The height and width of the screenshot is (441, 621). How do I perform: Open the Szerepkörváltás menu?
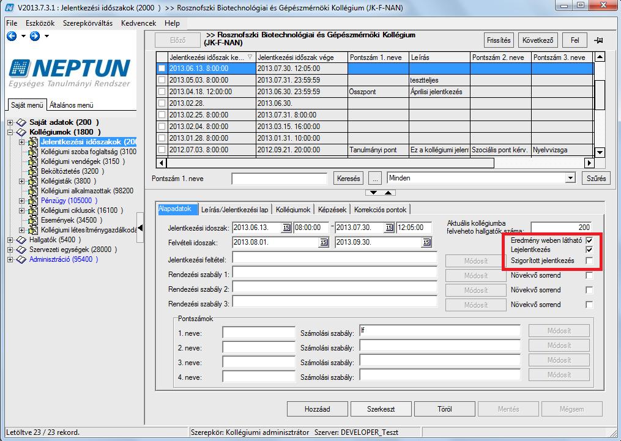click(x=87, y=23)
